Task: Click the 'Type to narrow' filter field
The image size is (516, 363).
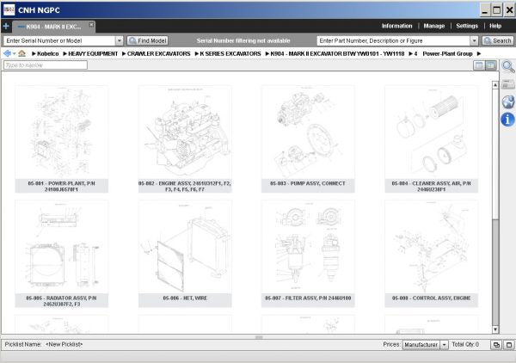Action: point(45,65)
